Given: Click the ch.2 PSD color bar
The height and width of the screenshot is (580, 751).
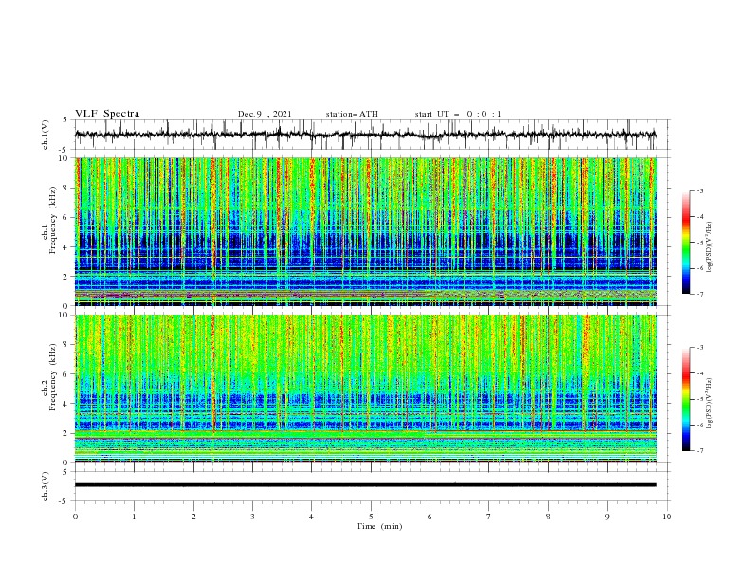Looking at the screenshot, I should coord(686,399).
